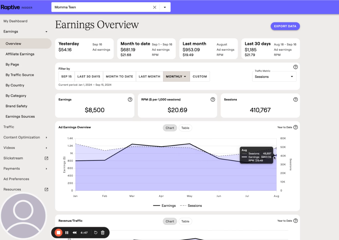Click the Raptive Insider logo

point(16,7)
